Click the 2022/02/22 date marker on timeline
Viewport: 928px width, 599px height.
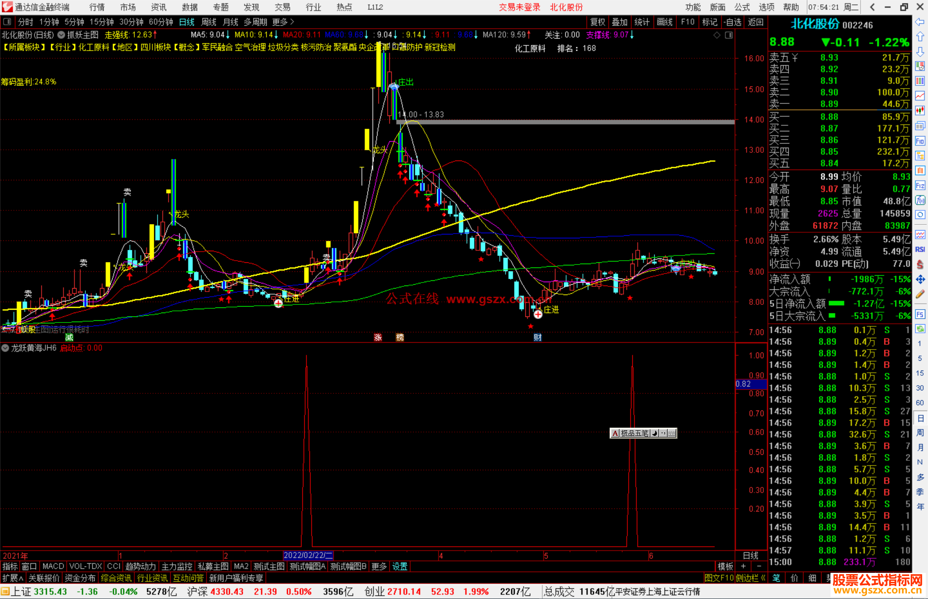(308, 555)
